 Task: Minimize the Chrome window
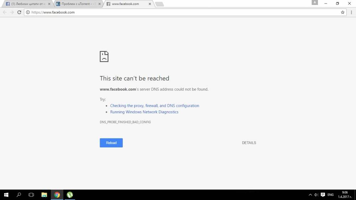pos(326,4)
